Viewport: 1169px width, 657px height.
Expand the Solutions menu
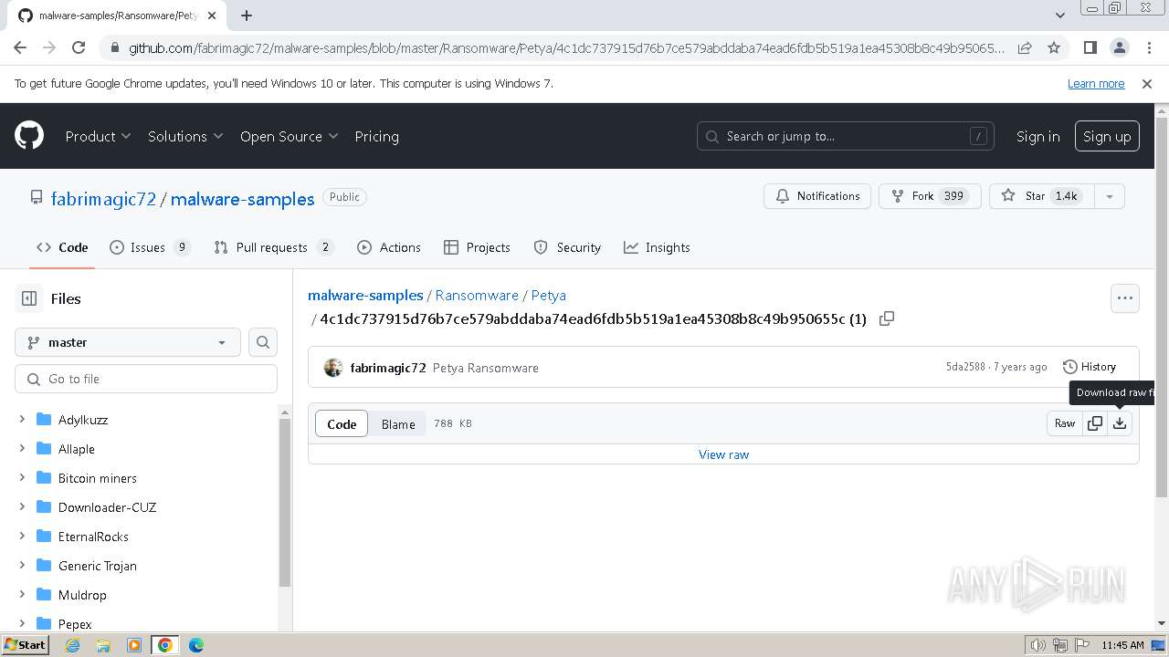tap(185, 136)
